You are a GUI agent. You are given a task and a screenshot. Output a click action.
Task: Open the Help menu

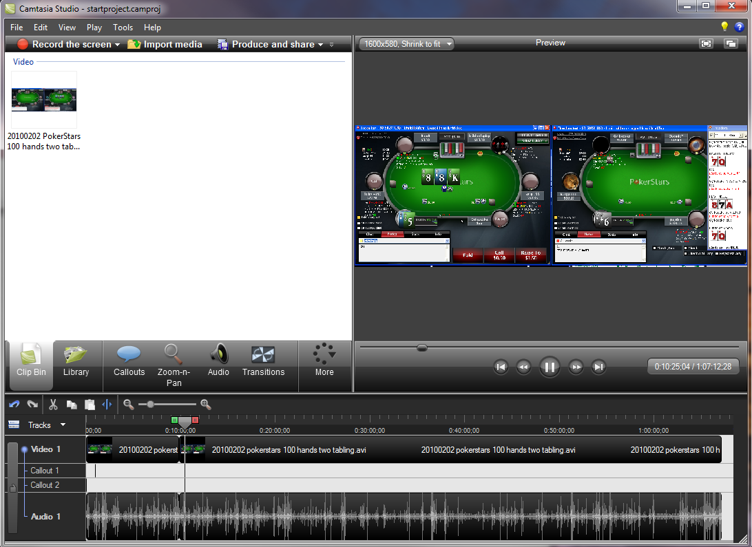click(152, 28)
